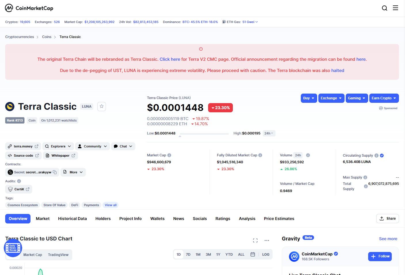Click the CoinMarketCap logo
The width and height of the screenshot is (405, 275).
29,8
